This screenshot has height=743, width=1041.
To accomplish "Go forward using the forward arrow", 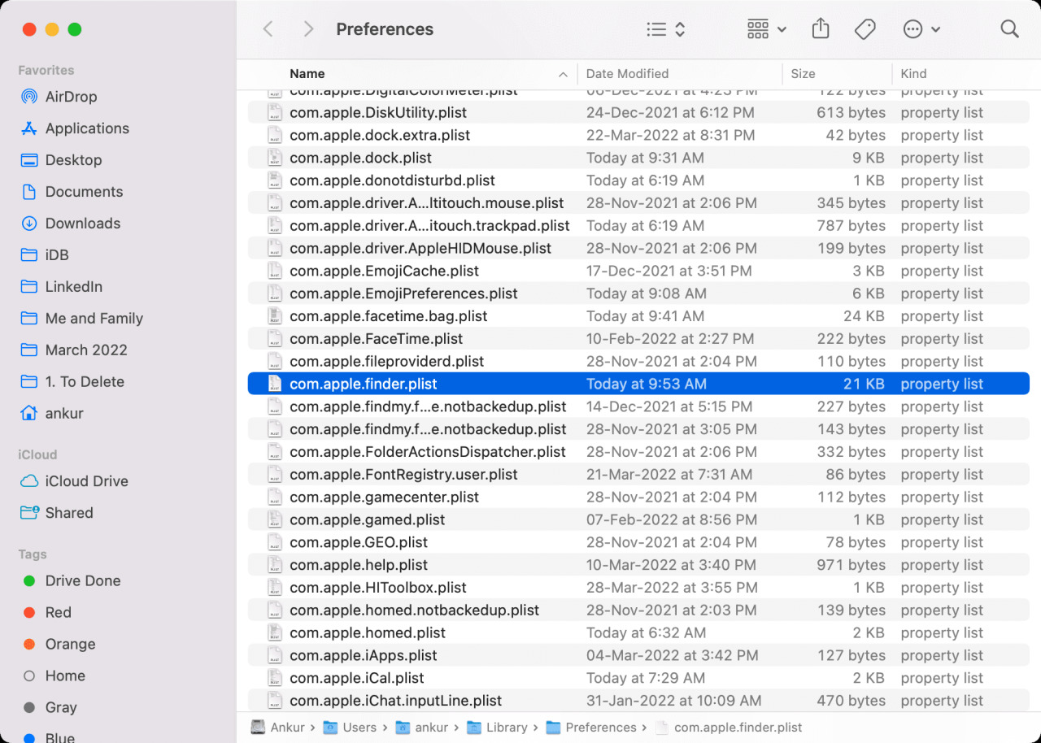I will [308, 29].
